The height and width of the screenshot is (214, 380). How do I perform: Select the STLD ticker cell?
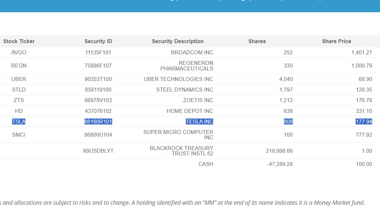(x=19, y=90)
